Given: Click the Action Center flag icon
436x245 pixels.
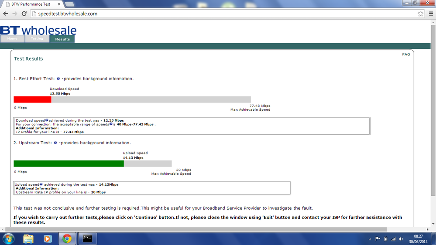Looking at the screenshot, I should point(378,239).
